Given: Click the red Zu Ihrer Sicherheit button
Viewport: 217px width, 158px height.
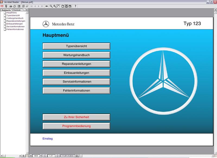Looking at the screenshot, I should tap(76, 117).
